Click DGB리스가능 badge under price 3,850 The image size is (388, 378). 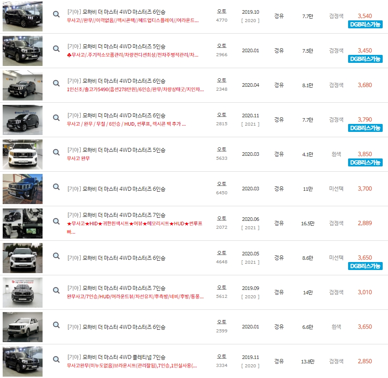pyautogui.click(x=365, y=162)
